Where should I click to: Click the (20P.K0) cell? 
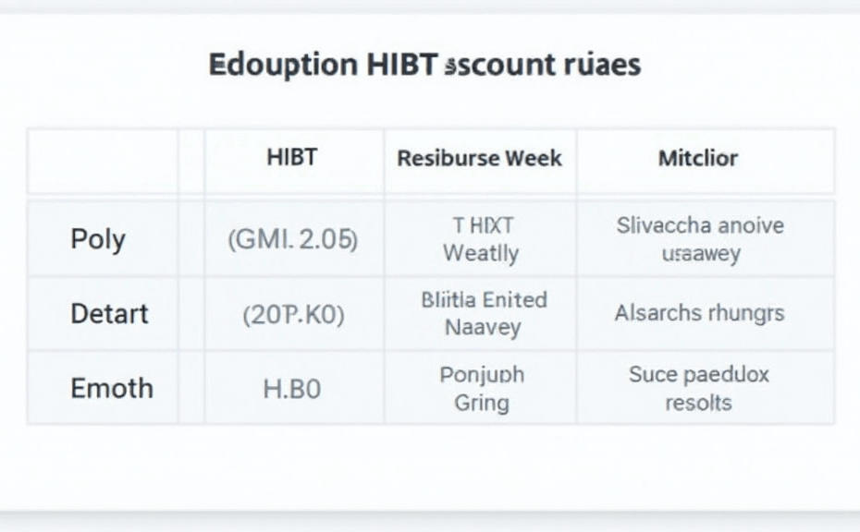click(293, 314)
